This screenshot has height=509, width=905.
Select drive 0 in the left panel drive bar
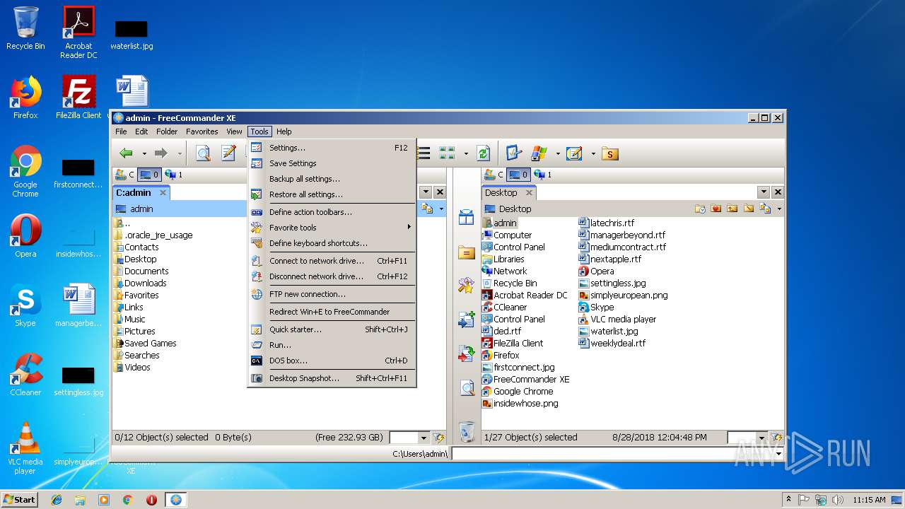click(149, 175)
